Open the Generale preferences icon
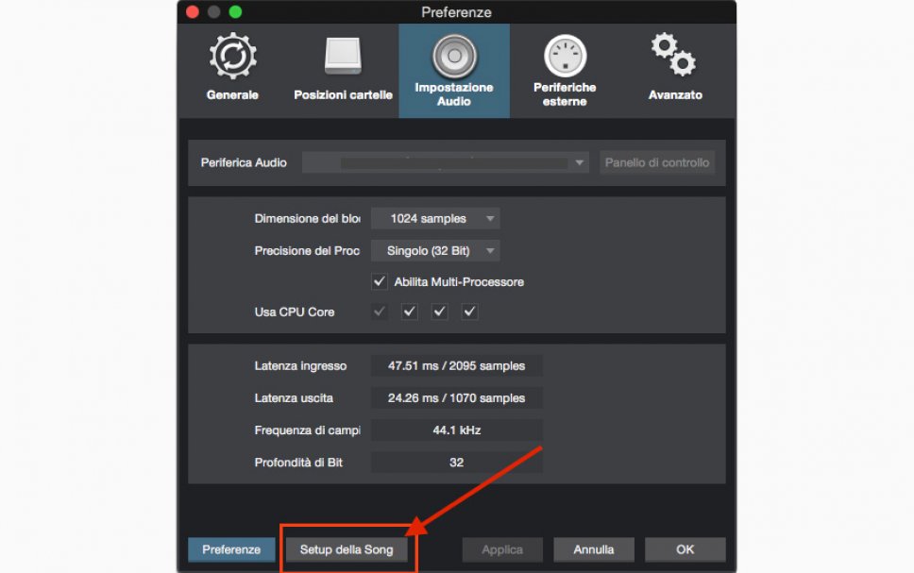 pyautogui.click(x=232, y=59)
